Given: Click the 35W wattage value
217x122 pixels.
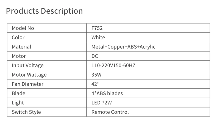Looking at the screenshot, I should [96, 75].
